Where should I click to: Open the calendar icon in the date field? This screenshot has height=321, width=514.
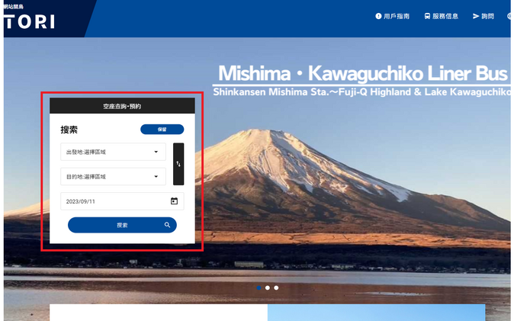click(x=174, y=201)
